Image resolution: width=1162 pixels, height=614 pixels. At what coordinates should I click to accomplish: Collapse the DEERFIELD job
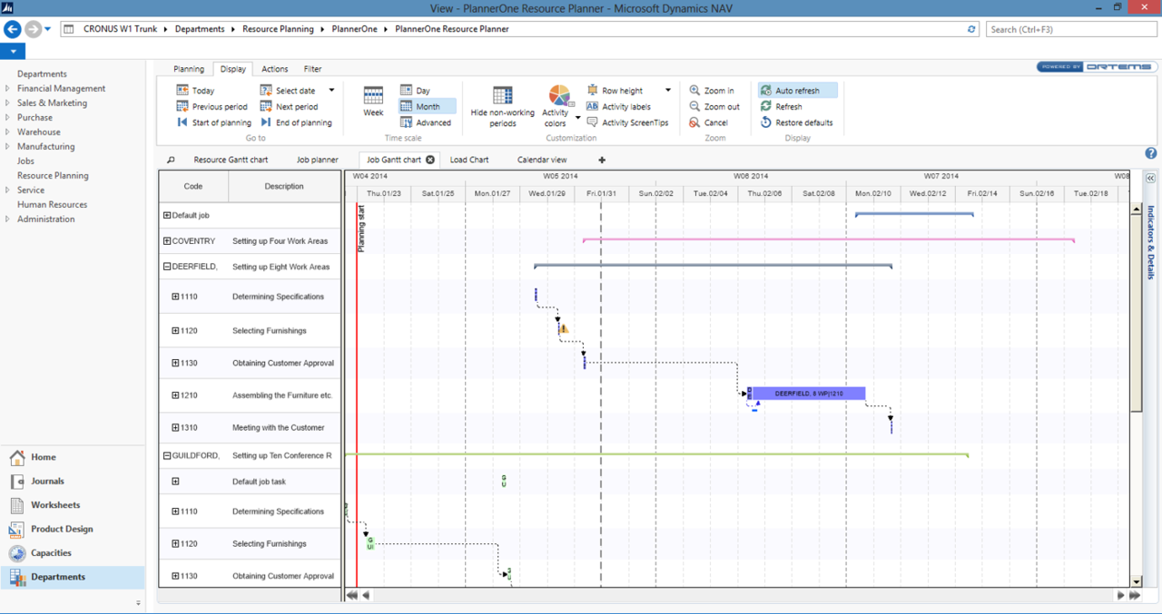[167, 267]
